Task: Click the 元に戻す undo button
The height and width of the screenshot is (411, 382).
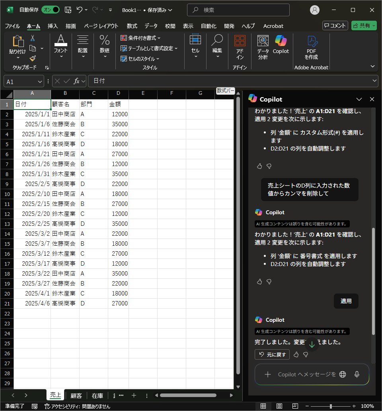Action: [x=272, y=354]
